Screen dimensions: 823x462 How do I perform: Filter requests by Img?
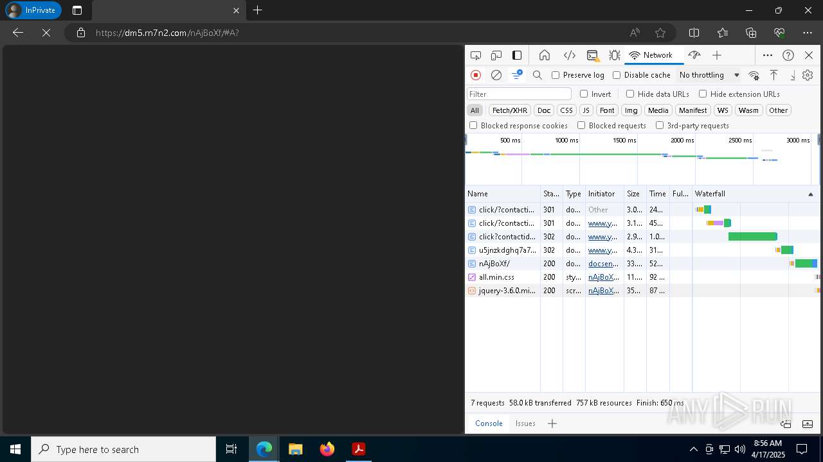pos(631,110)
